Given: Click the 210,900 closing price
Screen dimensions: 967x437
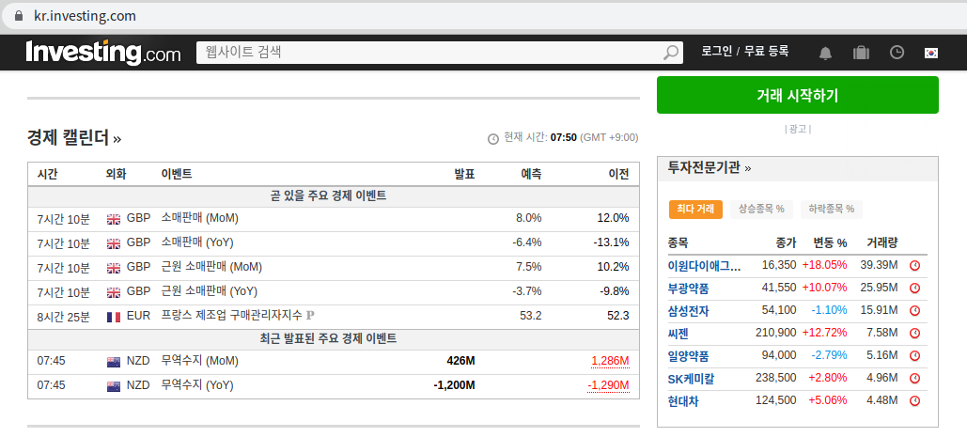Looking at the screenshot, I should tap(776, 333).
